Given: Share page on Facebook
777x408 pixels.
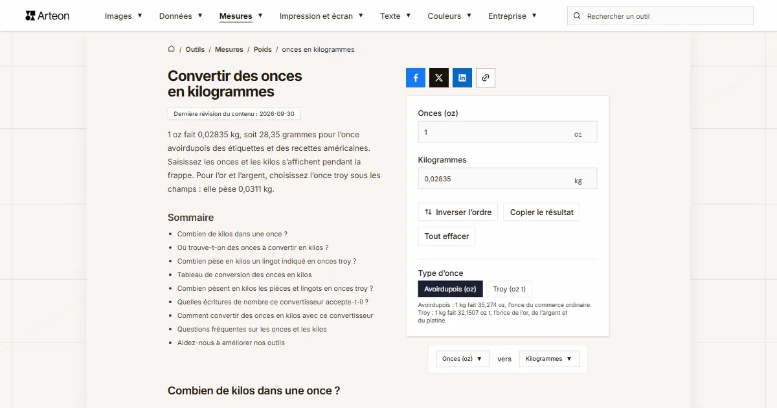Looking at the screenshot, I should click(x=416, y=78).
